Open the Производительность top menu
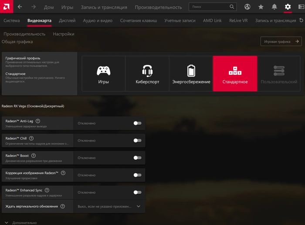Image resolution: width=305 pixels, height=225 pixels. click(158, 7)
